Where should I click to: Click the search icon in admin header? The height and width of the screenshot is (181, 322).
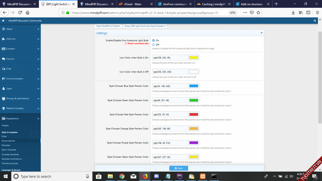(315, 21)
